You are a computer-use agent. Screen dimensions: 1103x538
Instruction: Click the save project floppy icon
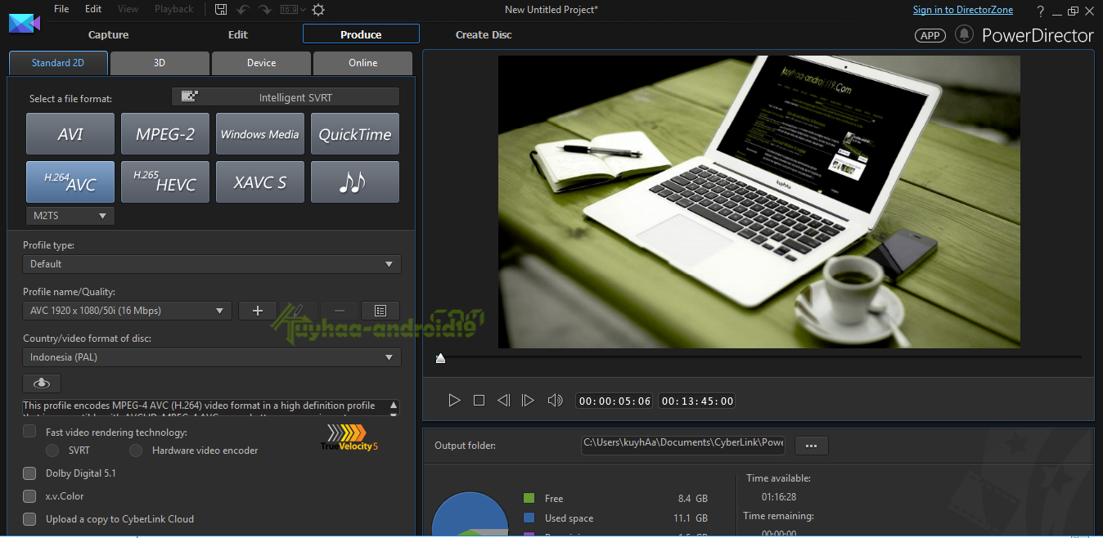[221, 10]
